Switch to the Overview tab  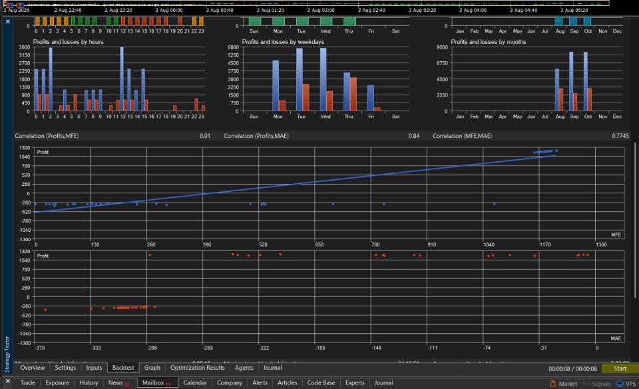(x=33, y=368)
